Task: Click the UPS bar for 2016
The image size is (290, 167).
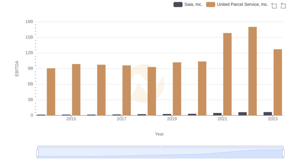Action: click(101, 90)
